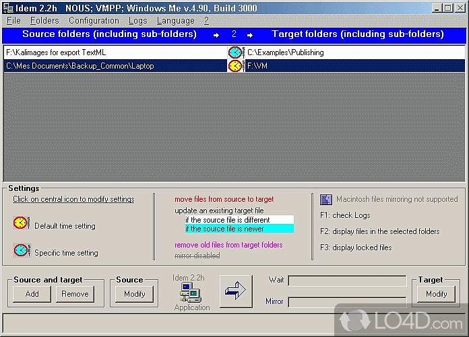Click the yellow clock icon beside F:\VM
The image size is (469, 337).
coord(236,66)
